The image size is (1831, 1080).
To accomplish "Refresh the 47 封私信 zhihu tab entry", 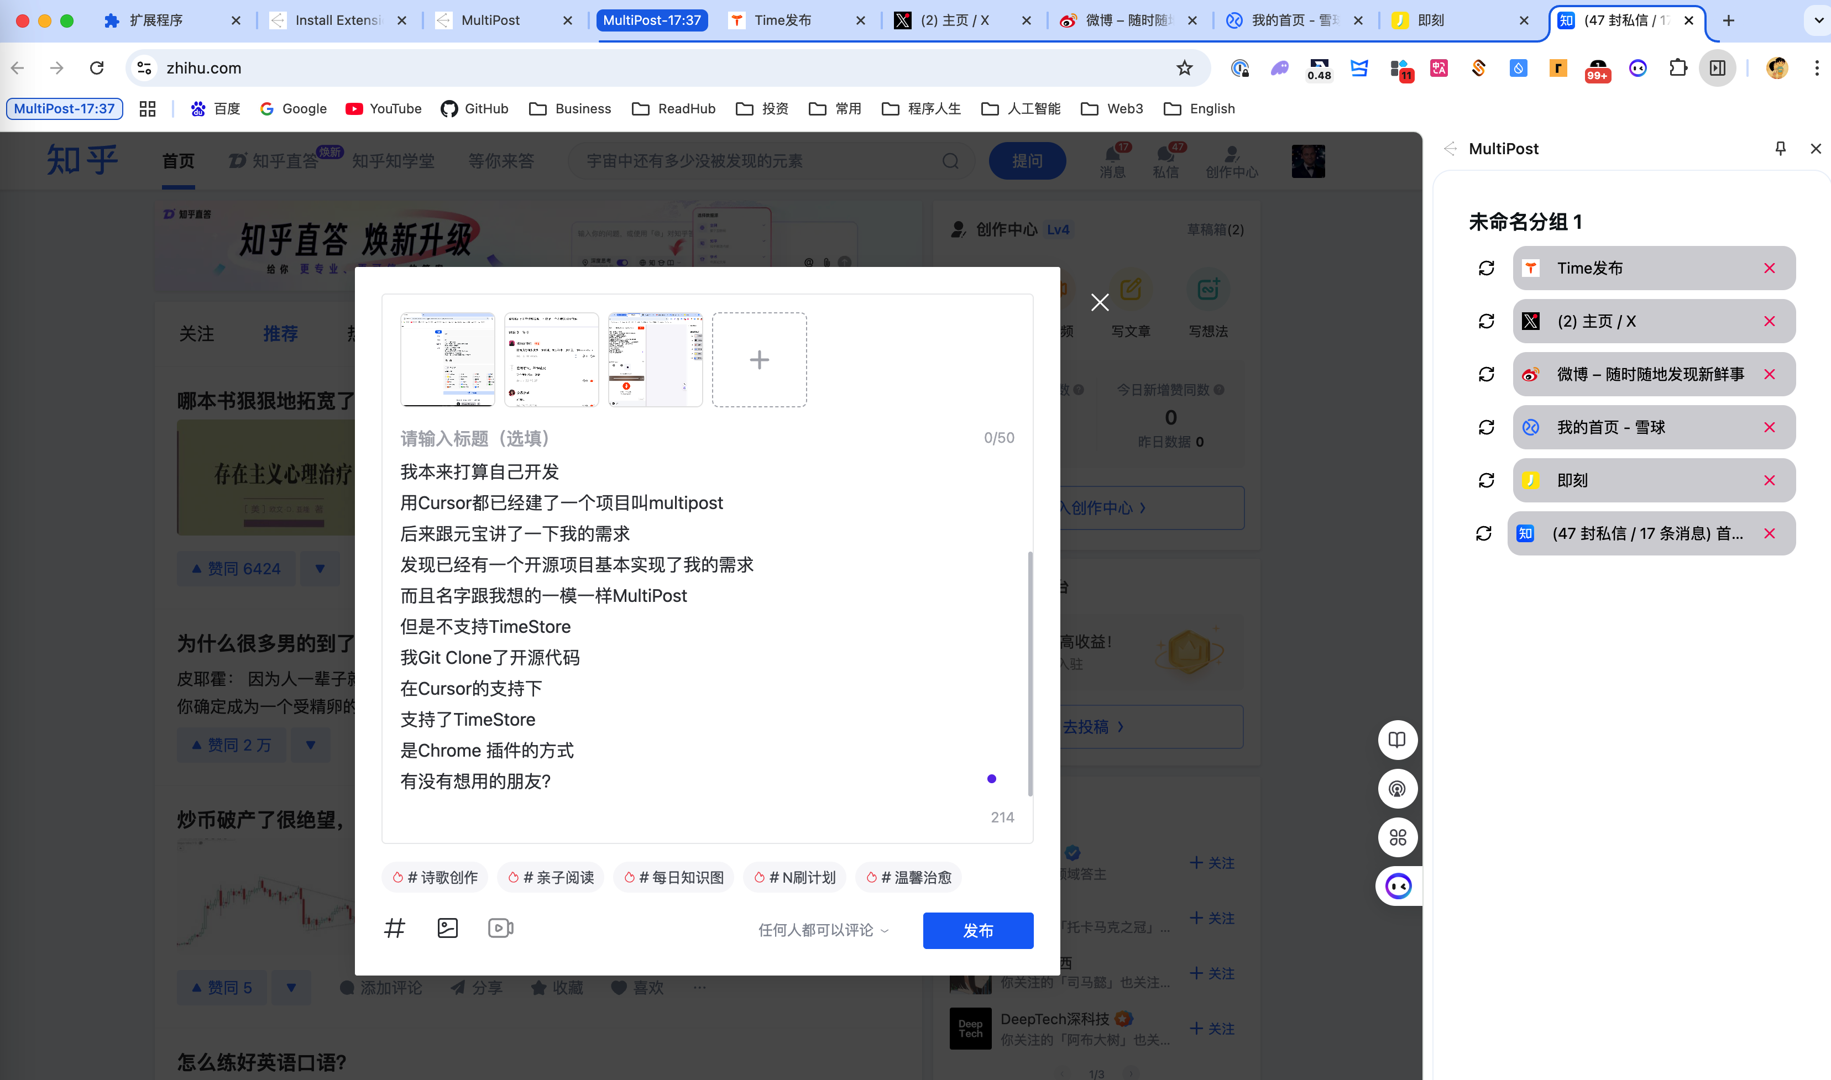I will 1484,533.
